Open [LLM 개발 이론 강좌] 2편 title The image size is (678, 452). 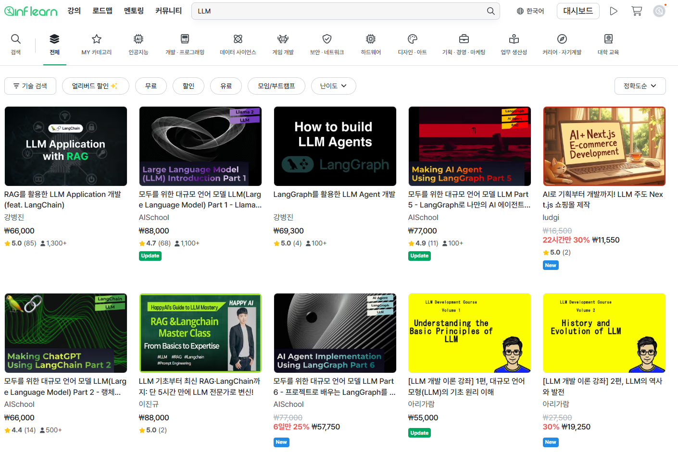[x=603, y=386]
